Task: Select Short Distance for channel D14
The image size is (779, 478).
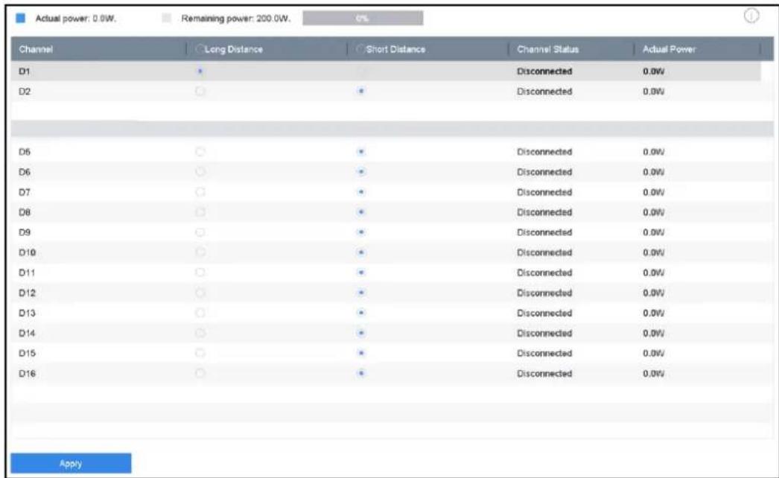Action: (361, 333)
